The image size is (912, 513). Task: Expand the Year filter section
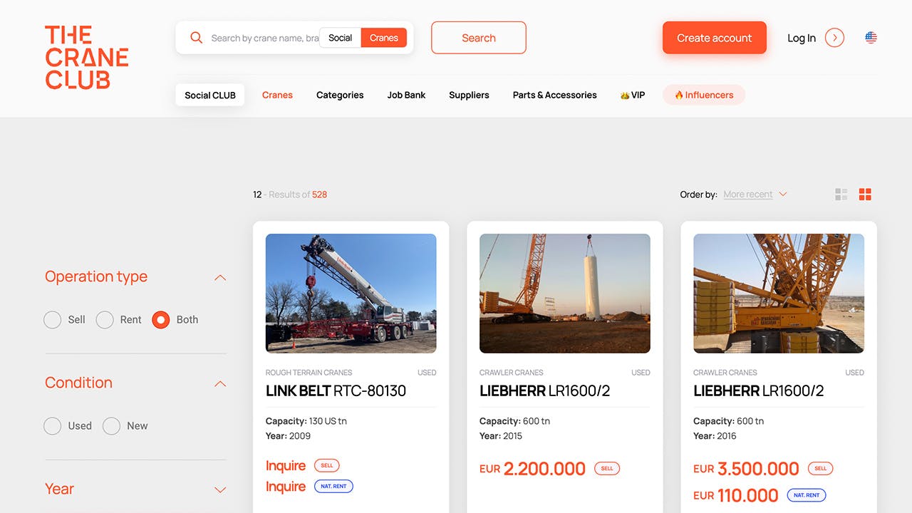coord(220,489)
